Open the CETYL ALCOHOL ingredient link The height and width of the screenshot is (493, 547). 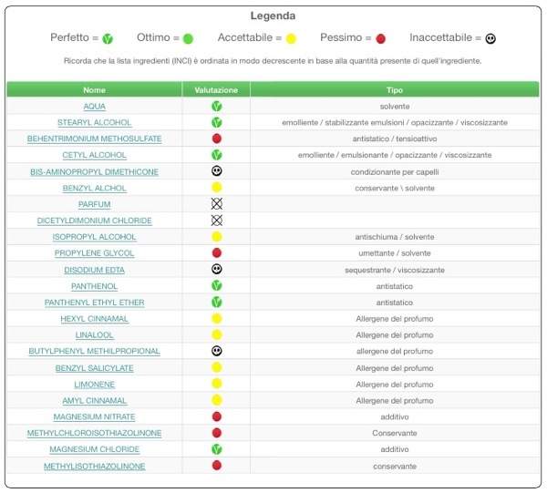click(95, 155)
